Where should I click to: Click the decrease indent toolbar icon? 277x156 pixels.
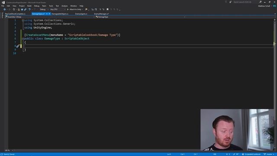click(x=93, y=10)
